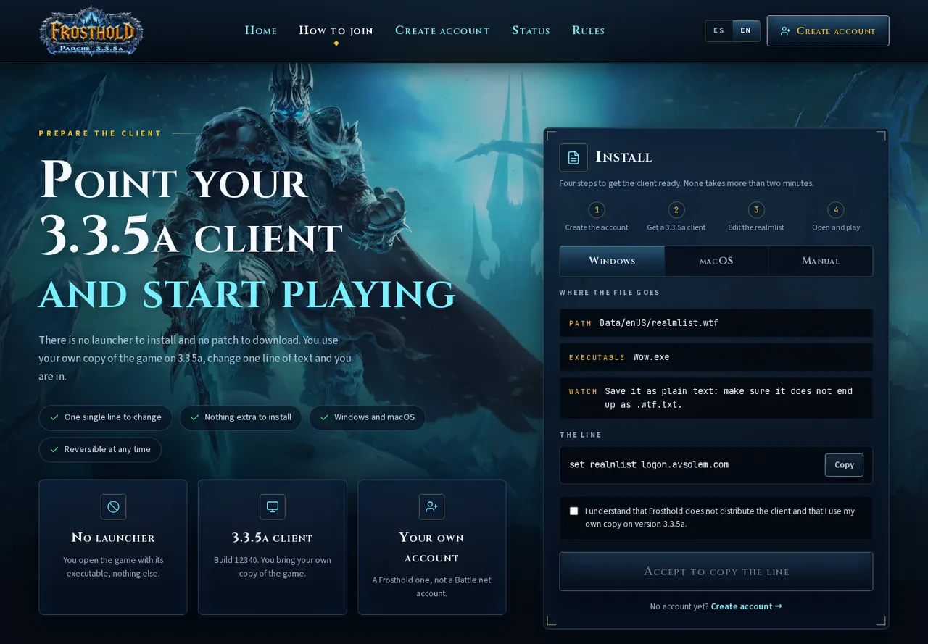Image resolution: width=928 pixels, height=644 pixels.
Task: Click the 3.3.5a client card
Action: [273, 547]
